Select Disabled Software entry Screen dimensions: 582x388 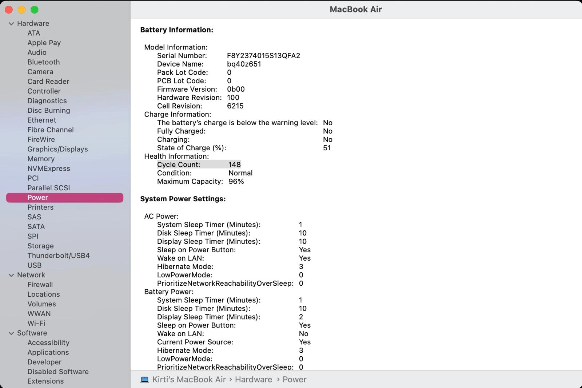(x=58, y=372)
